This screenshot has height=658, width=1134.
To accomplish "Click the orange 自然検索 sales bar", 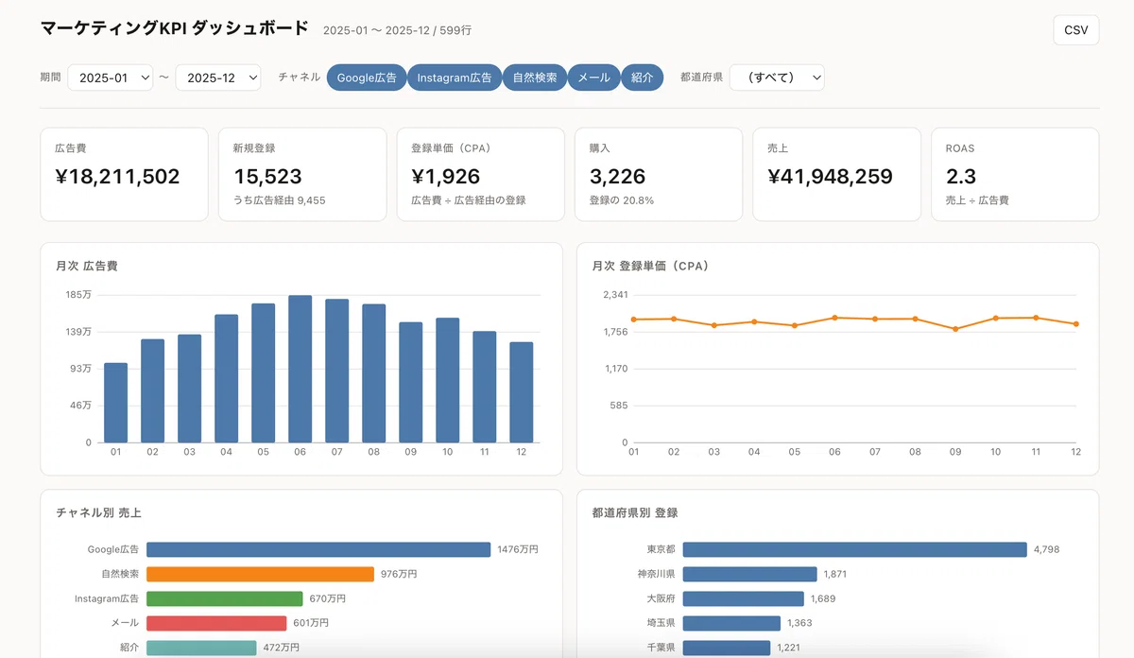I will (261, 574).
